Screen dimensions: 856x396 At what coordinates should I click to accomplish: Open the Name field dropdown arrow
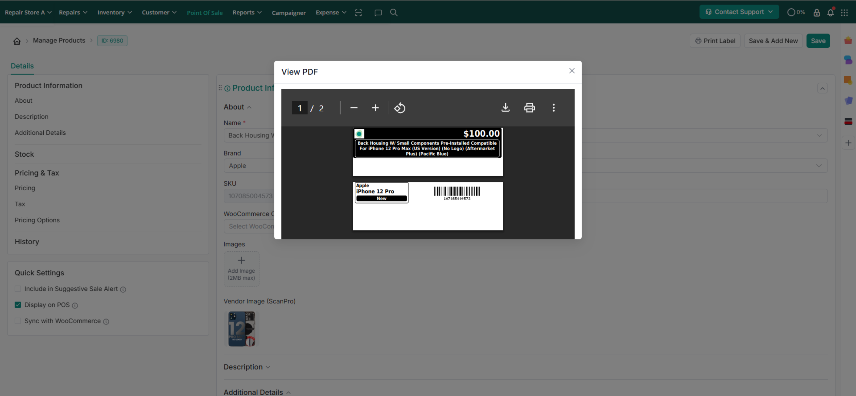[819, 136]
